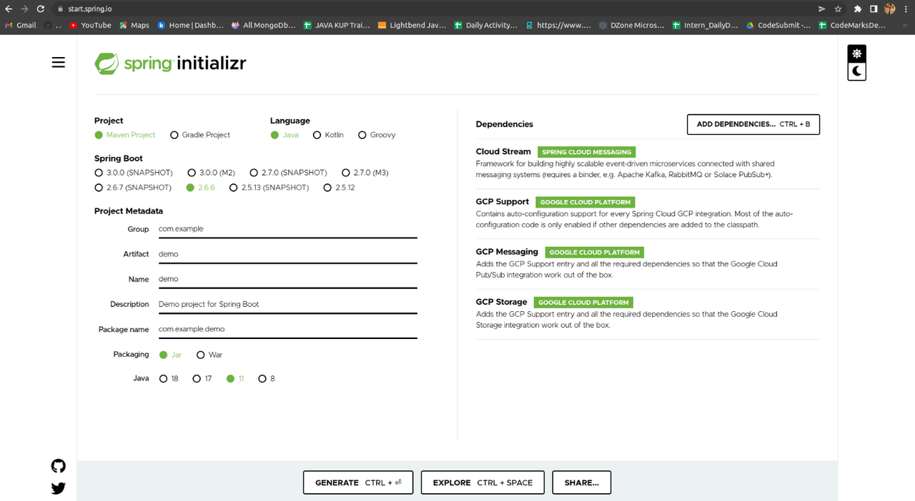Click the send-tab arrow icon in the address bar
Screen dimensions: 915x501
tap(821, 9)
